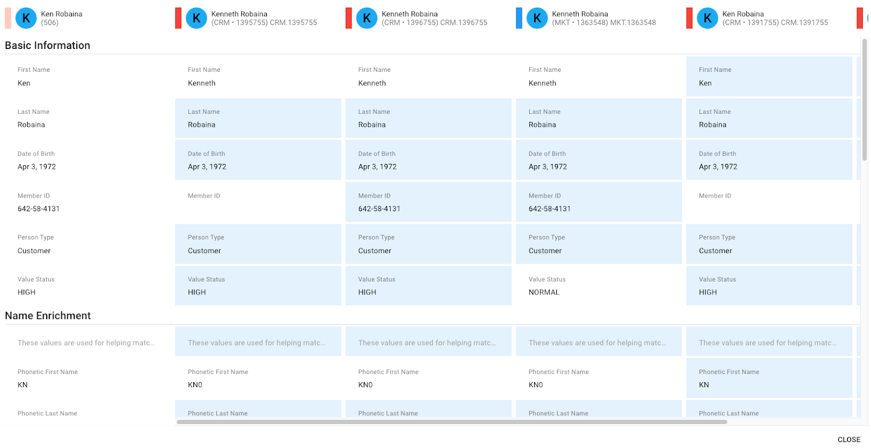Click the vertical scrollbar on the right
The width and height of the screenshot is (871, 448).
point(864,100)
